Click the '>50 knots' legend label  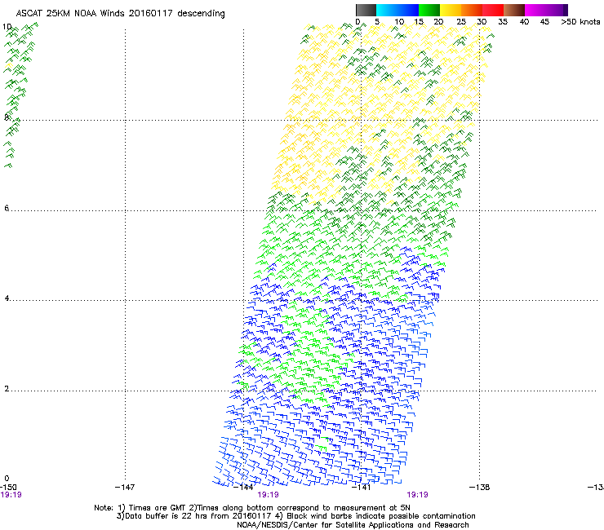click(x=580, y=22)
